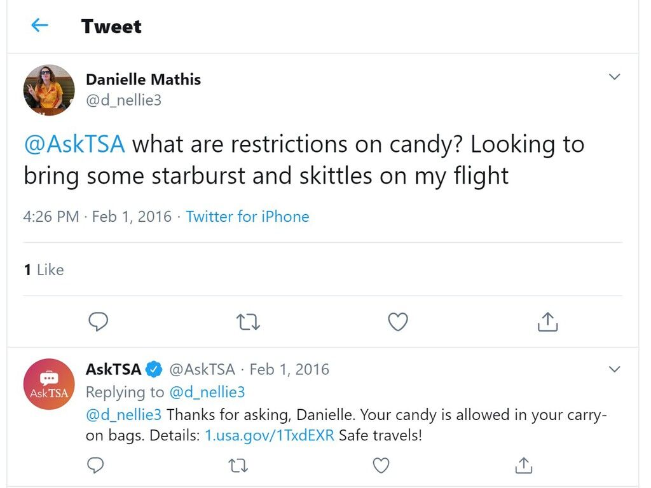
Task: Open options chevron on Danielle's tweet
Action: [x=615, y=77]
